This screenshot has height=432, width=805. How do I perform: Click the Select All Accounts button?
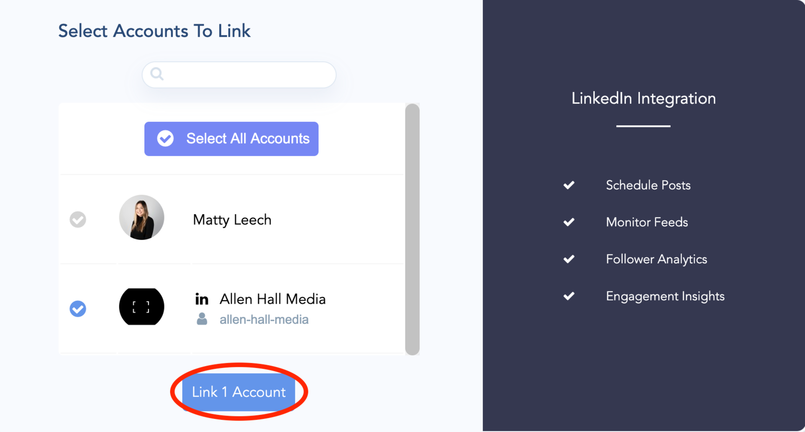tap(231, 139)
